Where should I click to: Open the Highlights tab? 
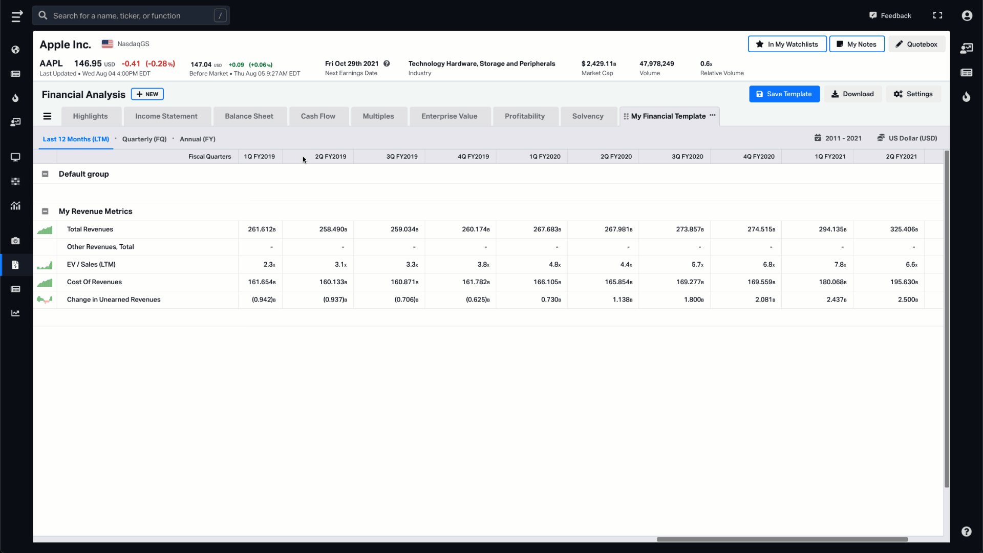(x=91, y=116)
